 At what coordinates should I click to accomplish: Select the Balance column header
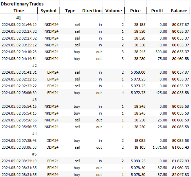coord(179,11)
